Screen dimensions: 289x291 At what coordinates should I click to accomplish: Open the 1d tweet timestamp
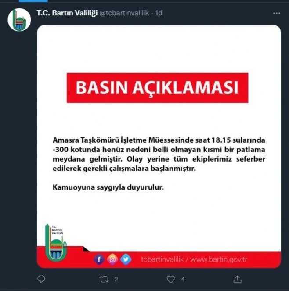click(x=159, y=13)
